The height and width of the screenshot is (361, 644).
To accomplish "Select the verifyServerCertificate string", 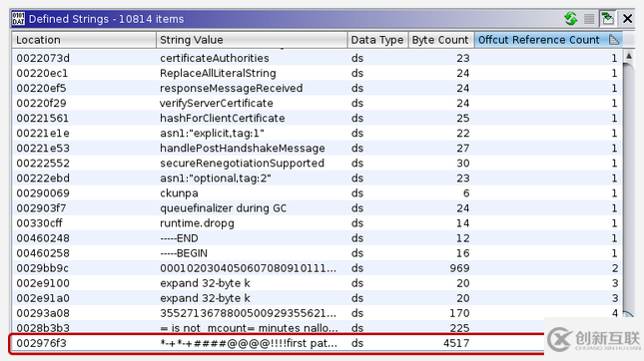I will [217, 103].
